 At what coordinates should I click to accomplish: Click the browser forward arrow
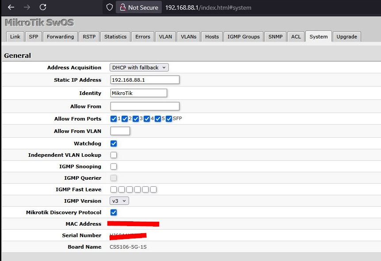pyautogui.click(x=27, y=7)
